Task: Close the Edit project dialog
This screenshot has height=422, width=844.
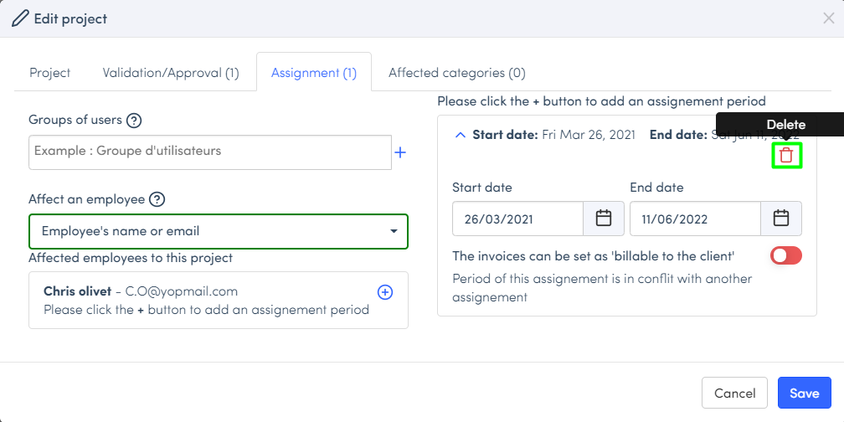Action: coord(828,18)
